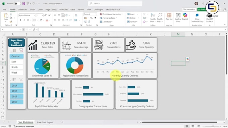228x128 pixels.
Task: Toggle Central region in the slicer
Action: 16,56
